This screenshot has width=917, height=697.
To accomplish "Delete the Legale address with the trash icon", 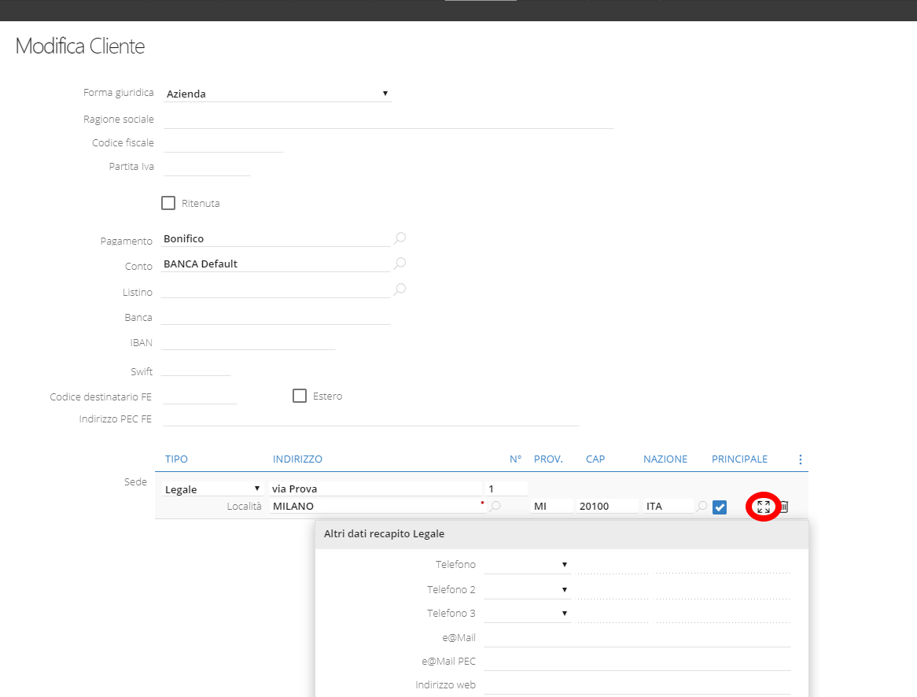I will coord(783,507).
